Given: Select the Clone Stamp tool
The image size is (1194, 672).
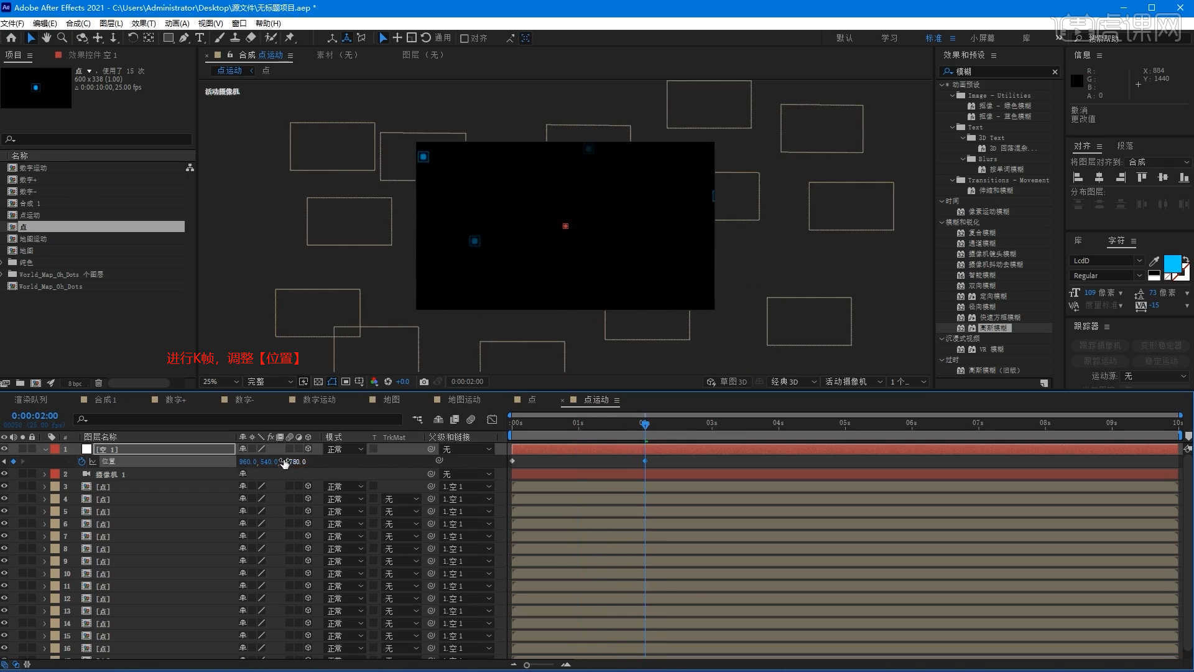Looking at the screenshot, I should click(235, 38).
